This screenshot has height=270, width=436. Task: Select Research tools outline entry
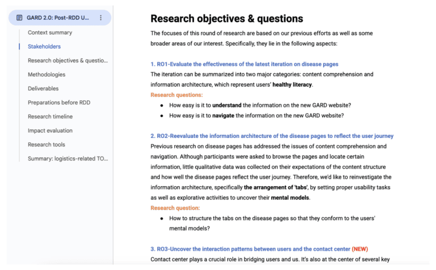[47, 145]
